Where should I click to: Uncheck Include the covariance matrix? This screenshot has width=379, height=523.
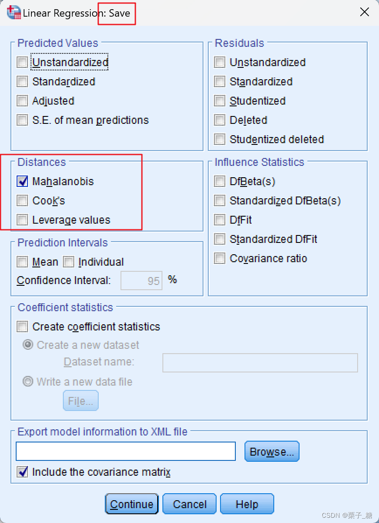pos(22,472)
